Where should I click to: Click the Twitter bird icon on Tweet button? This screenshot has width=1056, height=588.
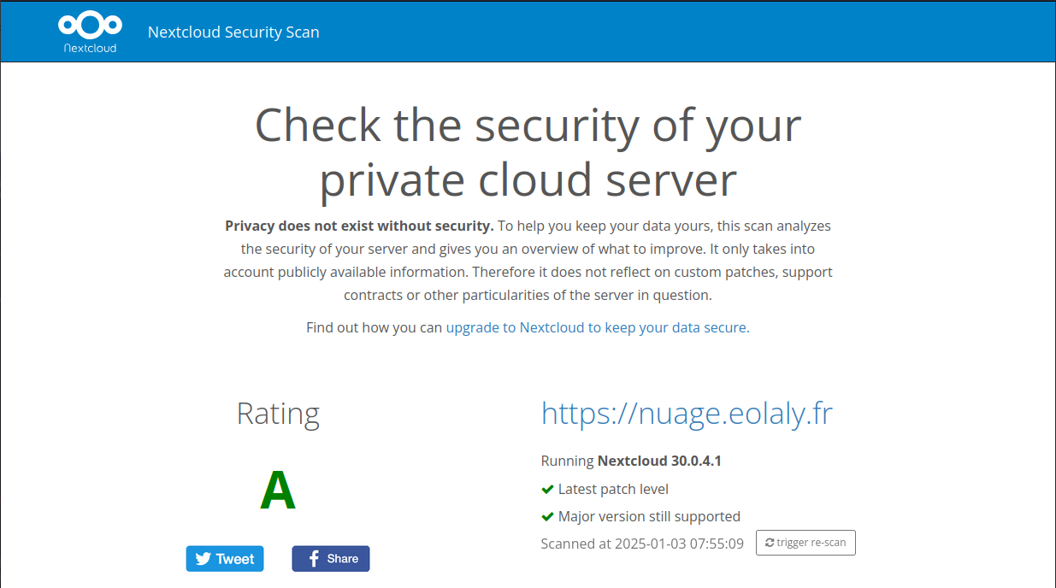[x=203, y=559]
